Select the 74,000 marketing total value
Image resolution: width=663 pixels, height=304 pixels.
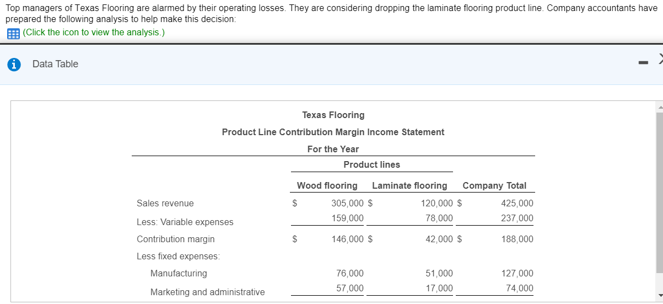[x=520, y=288]
